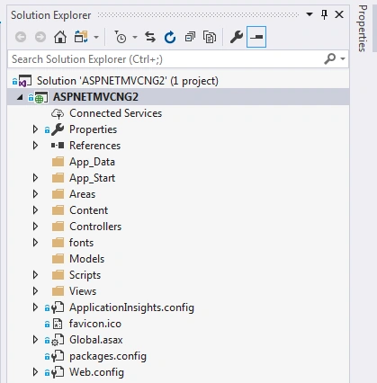This screenshot has width=377, height=383.
Task: Expand the References node
Action: tap(35, 146)
